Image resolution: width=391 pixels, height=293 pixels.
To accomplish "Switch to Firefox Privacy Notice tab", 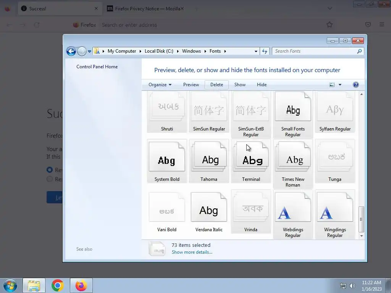I will [145, 8].
